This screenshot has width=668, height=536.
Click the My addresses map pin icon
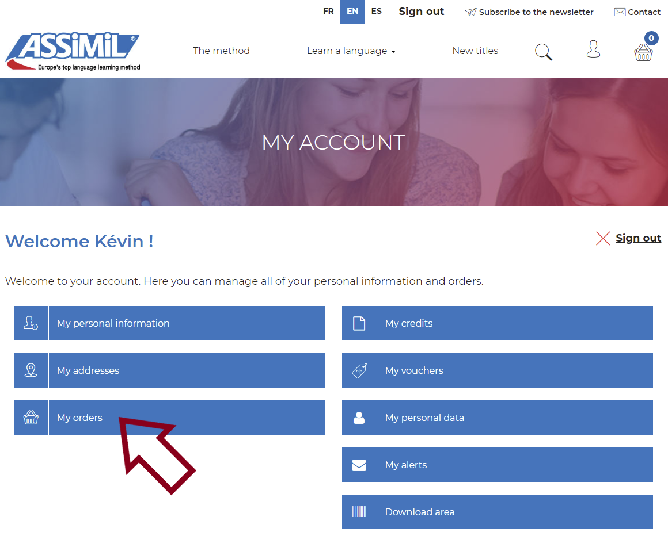(31, 370)
